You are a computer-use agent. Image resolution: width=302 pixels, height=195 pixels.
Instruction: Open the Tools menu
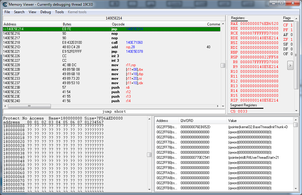tap(59, 12)
